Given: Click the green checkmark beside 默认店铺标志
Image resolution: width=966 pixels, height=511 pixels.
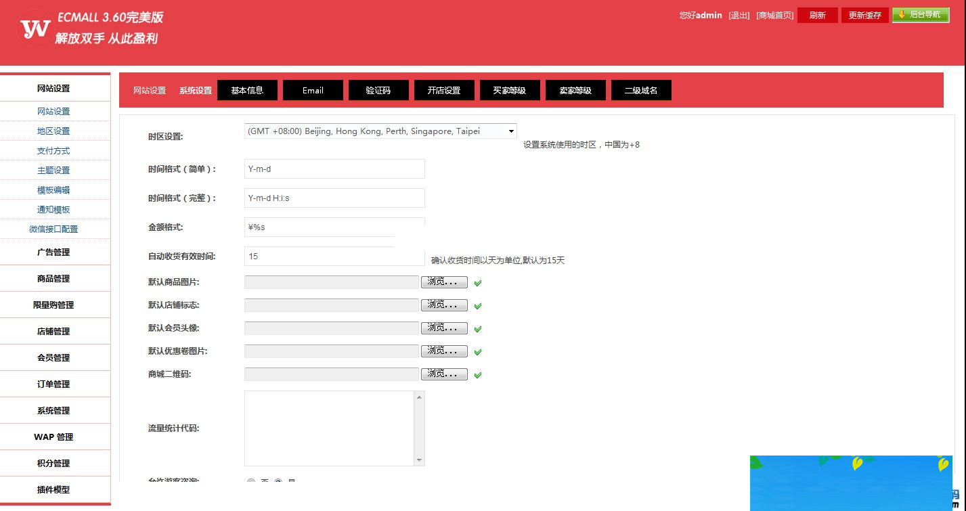Looking at the screenshot, I should coord(477,305).
